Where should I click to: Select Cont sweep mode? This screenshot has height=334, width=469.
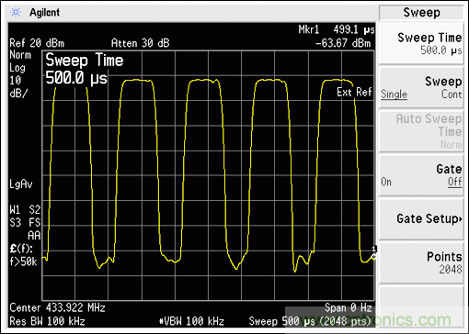[x=452, y=95]
